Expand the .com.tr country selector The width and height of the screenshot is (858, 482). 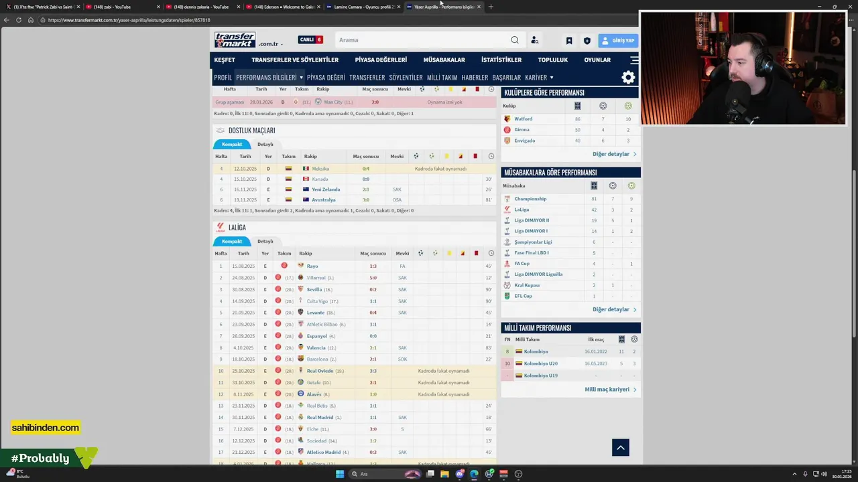(270, 44)
